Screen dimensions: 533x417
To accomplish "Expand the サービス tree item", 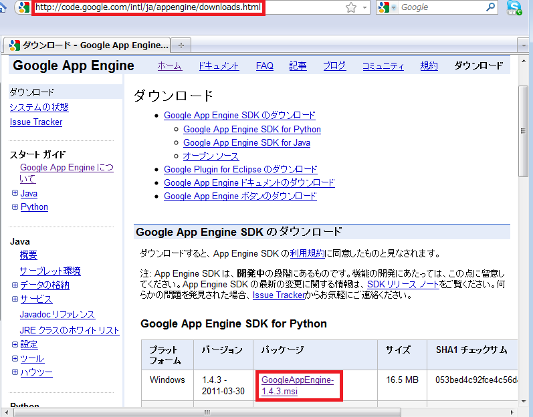I will [15, 299].
